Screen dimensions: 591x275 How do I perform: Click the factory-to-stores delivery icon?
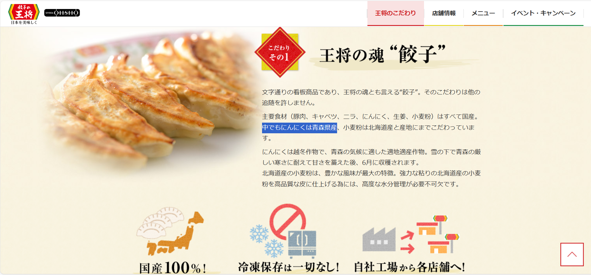coord(411,234)
